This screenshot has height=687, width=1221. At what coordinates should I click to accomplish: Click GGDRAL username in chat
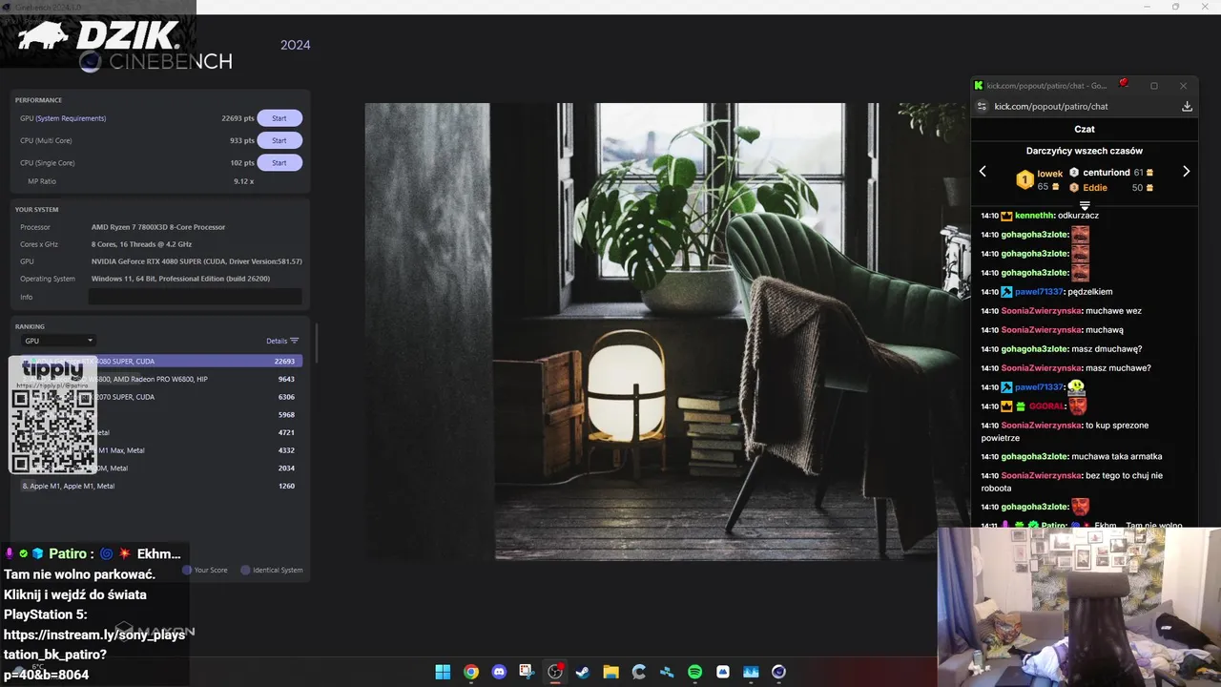(x=1045, y=406)
